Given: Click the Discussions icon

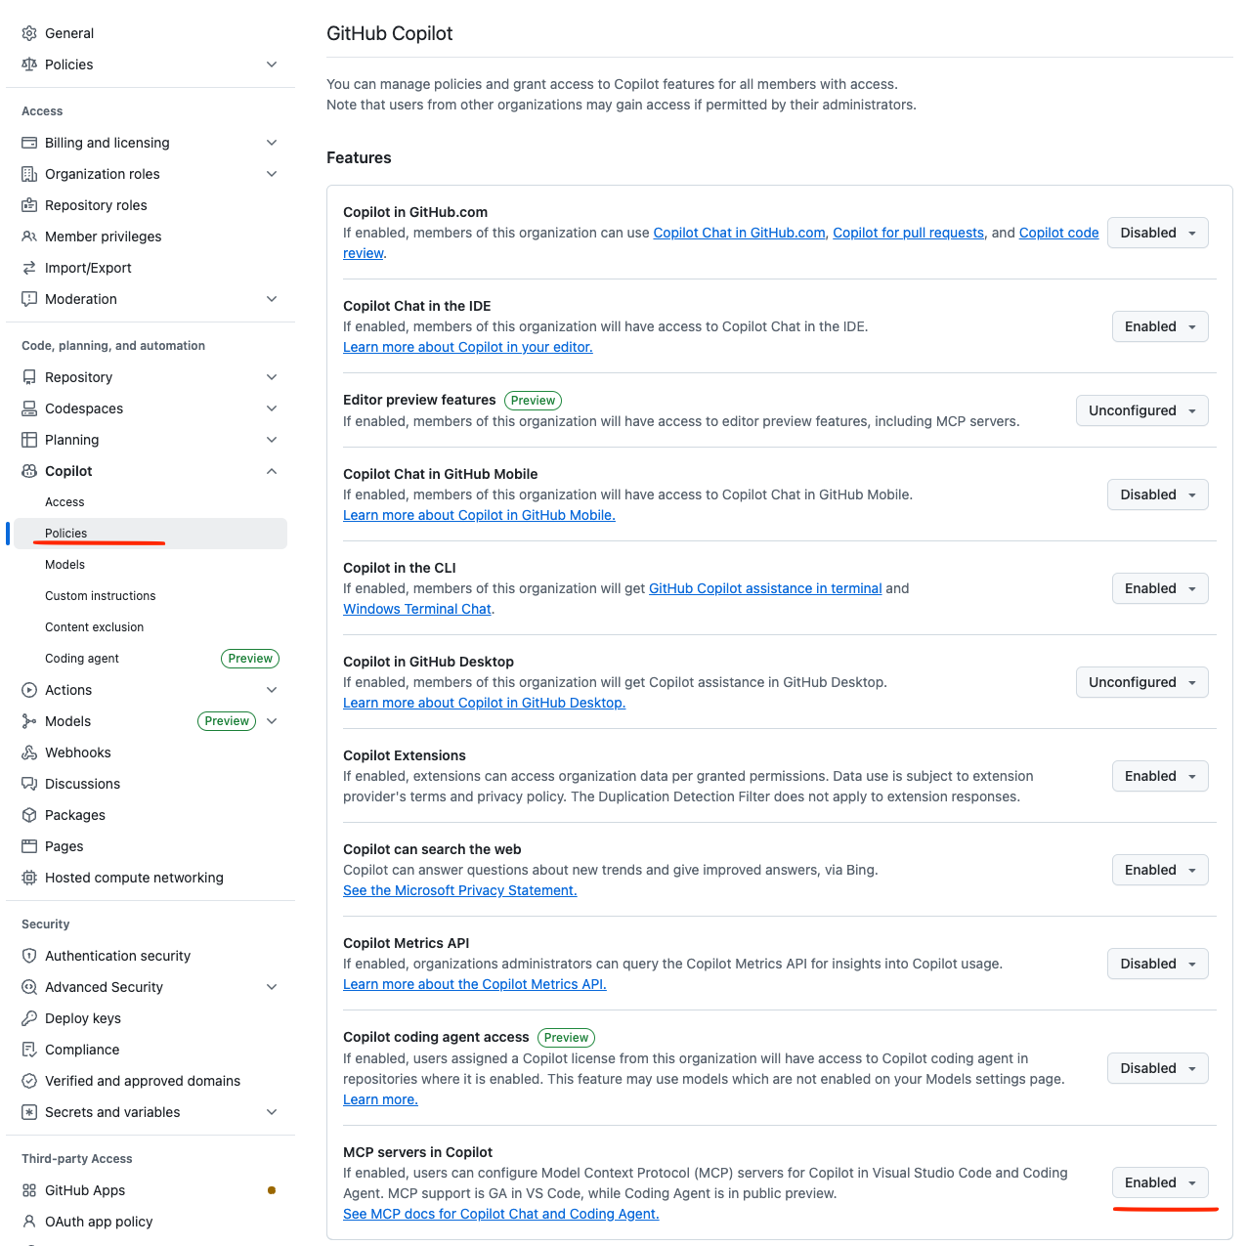Looking at the screenshot, I should point(29,784).
